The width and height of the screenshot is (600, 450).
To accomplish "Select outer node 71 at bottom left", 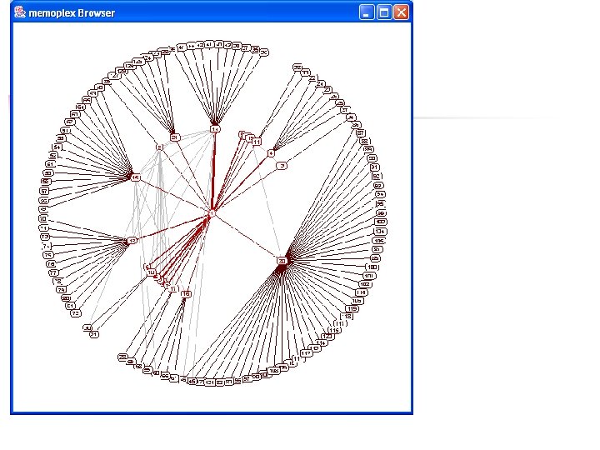I will click(94, 334).
